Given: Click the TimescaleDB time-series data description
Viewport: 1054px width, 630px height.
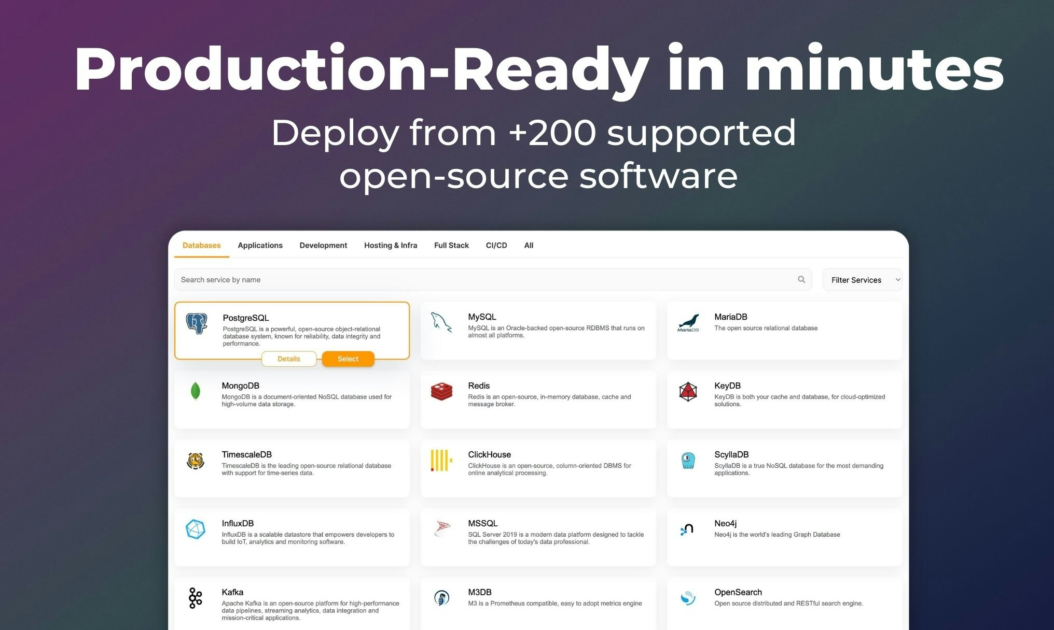Looking at the screenshot, I should pyautogui.click(x=306, y=469).
